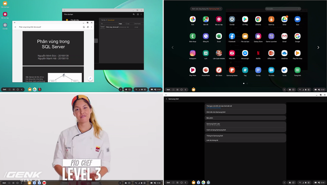Open Facebook in the app drawer grid

232,36
